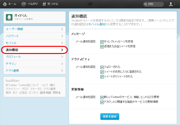
Task: Click the chevron on the 通知機能 row
Action: pyautogui.click(x=62, y=50)
